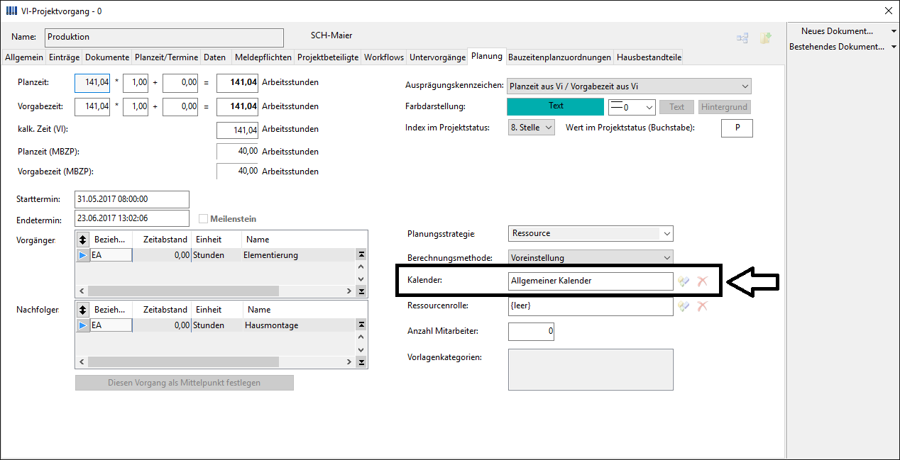Select the Planung tab
This screenshot has height=460, width=900.
[487, 56]
